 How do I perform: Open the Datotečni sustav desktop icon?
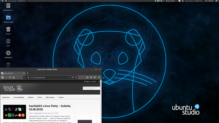(x=8, y=7)
